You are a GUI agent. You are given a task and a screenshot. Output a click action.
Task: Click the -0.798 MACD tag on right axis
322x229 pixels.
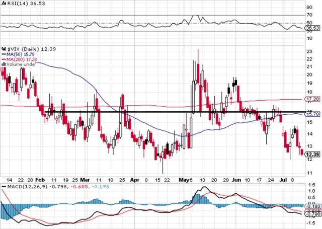pos(313,214)
